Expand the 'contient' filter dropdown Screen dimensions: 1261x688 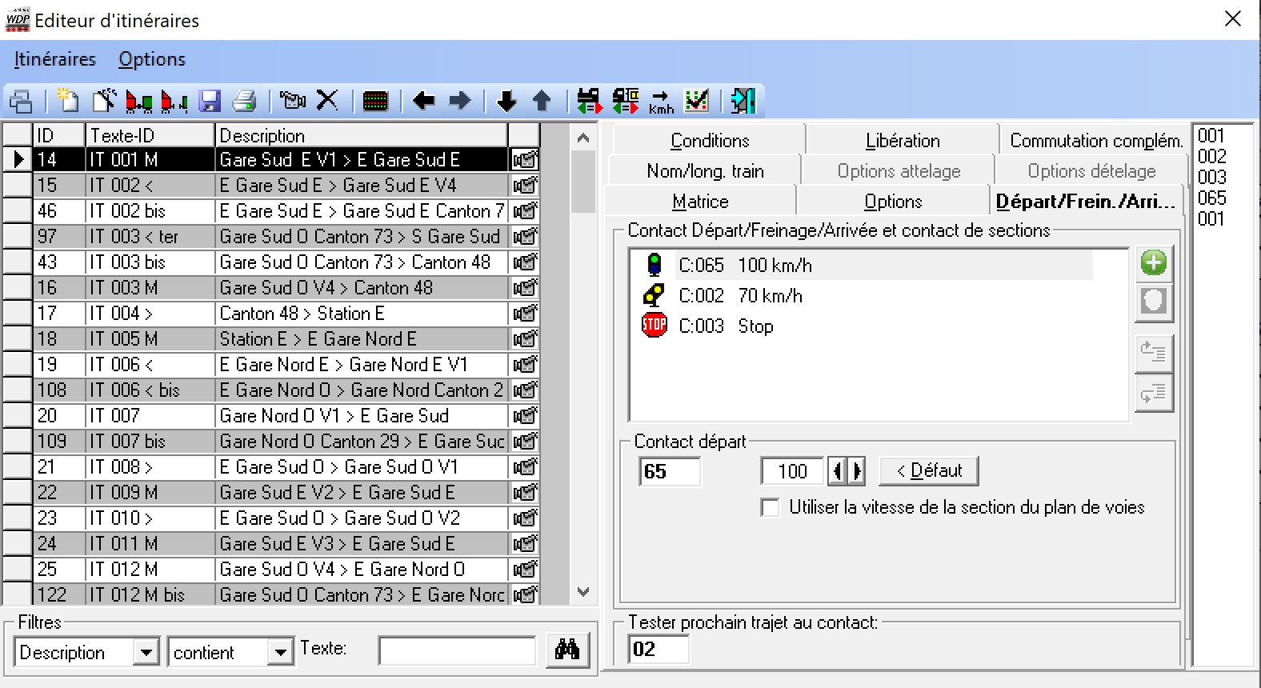tap(280, 652)
